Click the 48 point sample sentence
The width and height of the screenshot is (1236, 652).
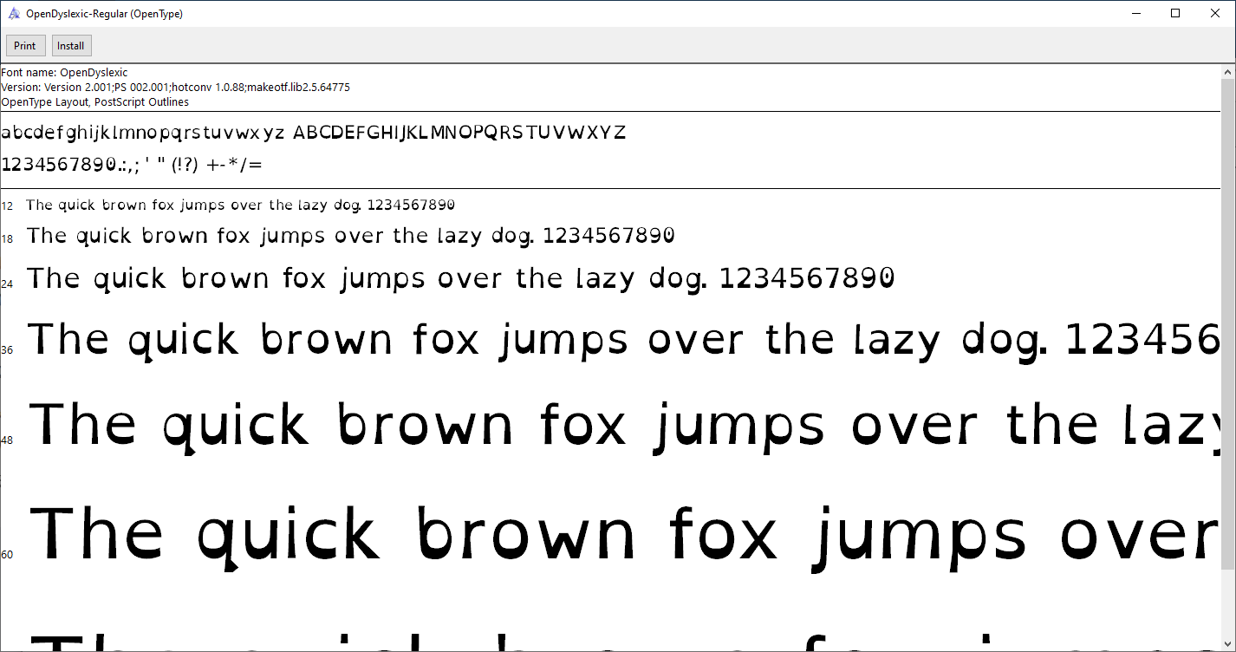coord(624,427)
